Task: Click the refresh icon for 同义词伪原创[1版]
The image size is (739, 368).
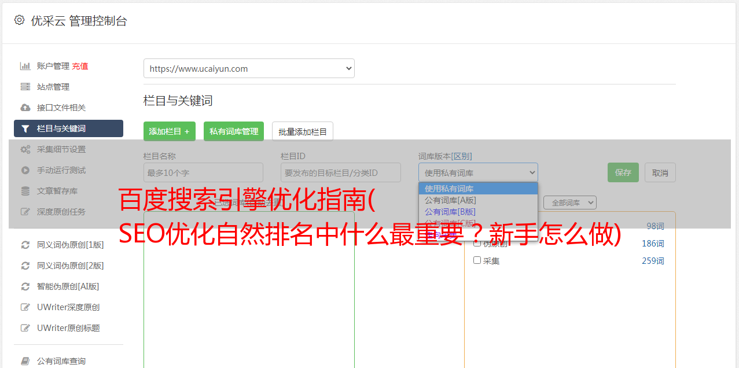Action: coord(25,245)
